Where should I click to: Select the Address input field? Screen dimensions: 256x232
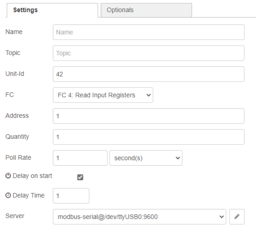(148, 116)
